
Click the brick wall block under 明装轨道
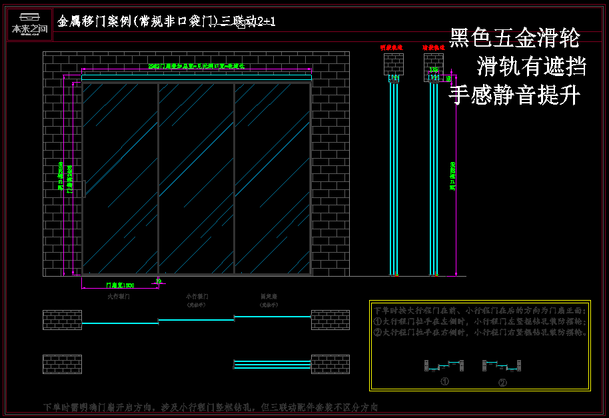(394, 64)
